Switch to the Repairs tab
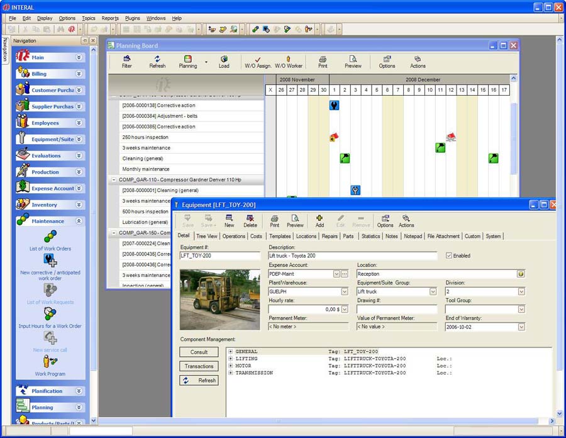This screenshot has width=566, height=438. coord(330,236)
